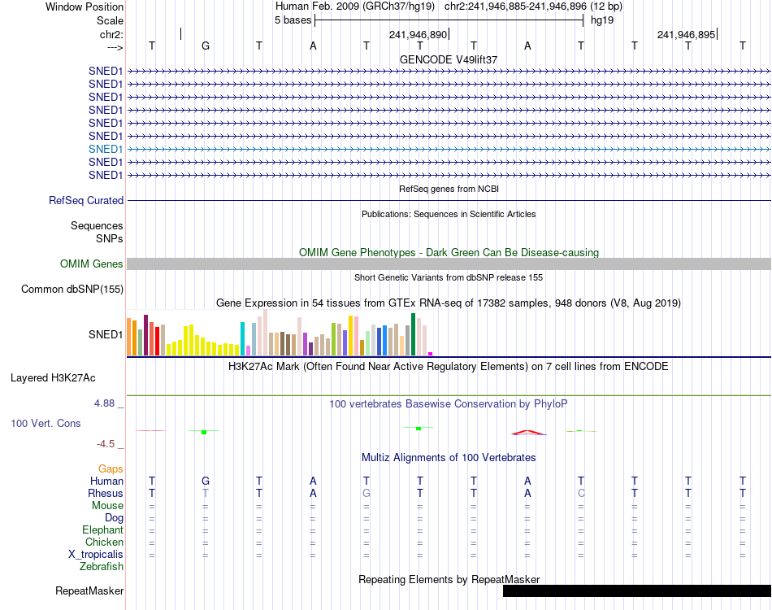
Task: Click 'Repeating Elements by RepeatMasker' title
Action: [449, 579]
